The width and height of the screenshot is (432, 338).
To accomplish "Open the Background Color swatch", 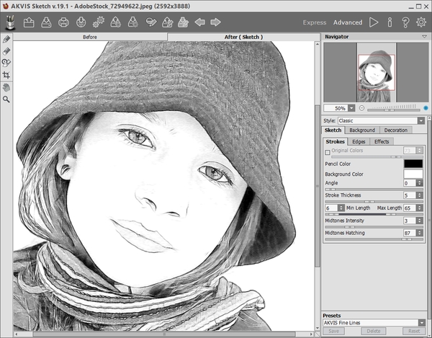I will click(x=413, y=174).
